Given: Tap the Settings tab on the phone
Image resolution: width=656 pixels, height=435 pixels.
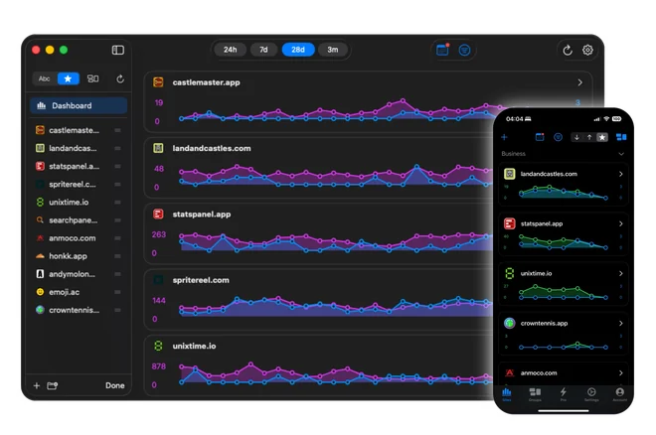Looking at the screenshot, I should tap(591, 394).
